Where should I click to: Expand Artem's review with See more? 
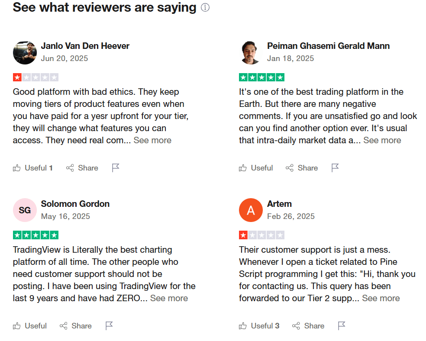(381, 299)
